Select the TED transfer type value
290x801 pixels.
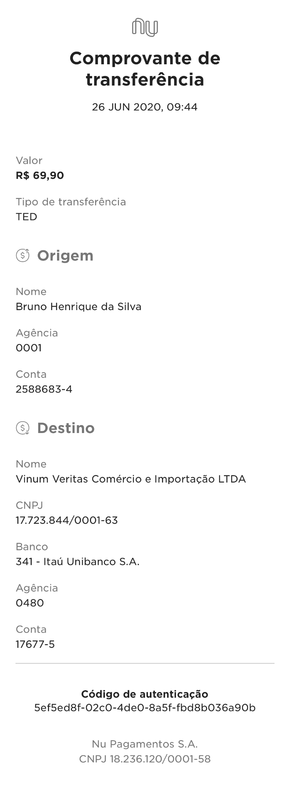26,217
